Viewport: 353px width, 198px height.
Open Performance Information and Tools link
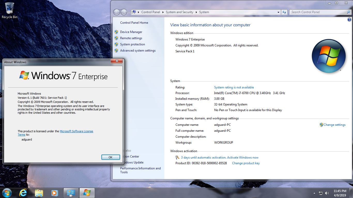[x=140, y=170]
